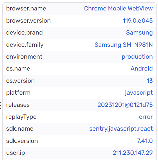The width and height of the screenshot is (158, 160).
Task: Open the kebab menu beside releases row
Action: pyautogui.click(x=1, y=106)
